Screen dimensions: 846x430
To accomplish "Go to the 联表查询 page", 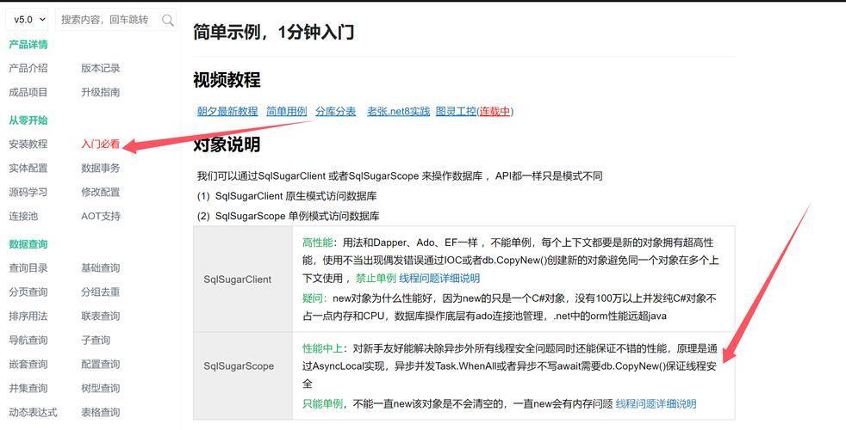I will (x=100, y=316).
